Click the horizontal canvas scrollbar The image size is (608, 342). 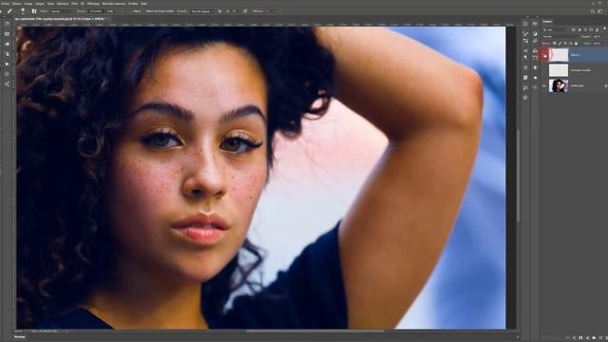coord(314,332)
